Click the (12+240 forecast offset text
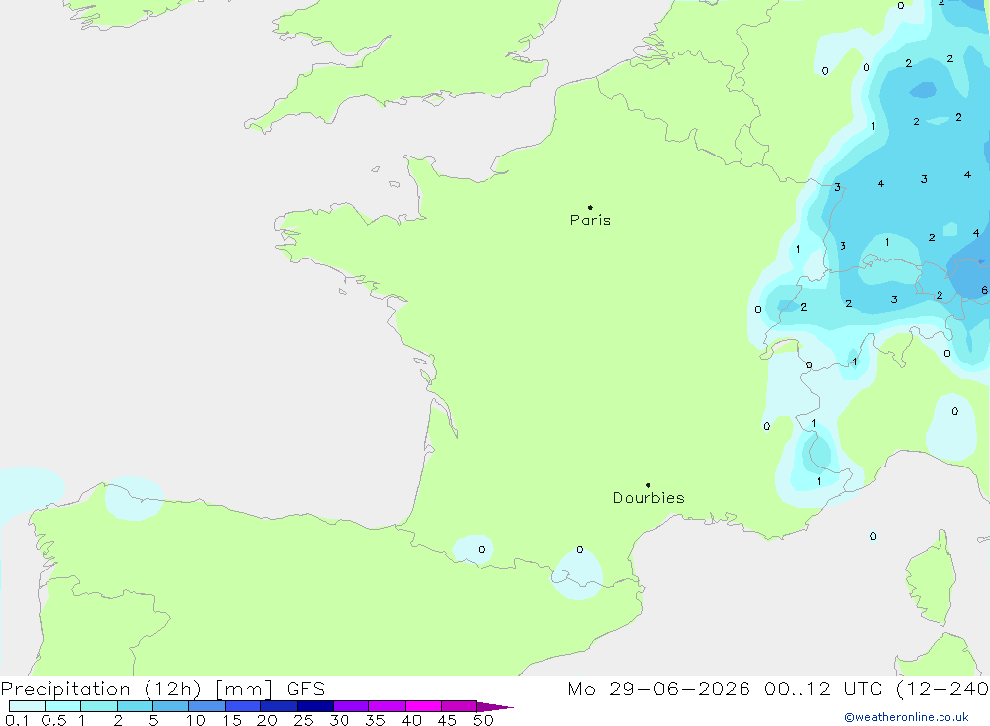The image size is (990, 726). coord(942,689)
